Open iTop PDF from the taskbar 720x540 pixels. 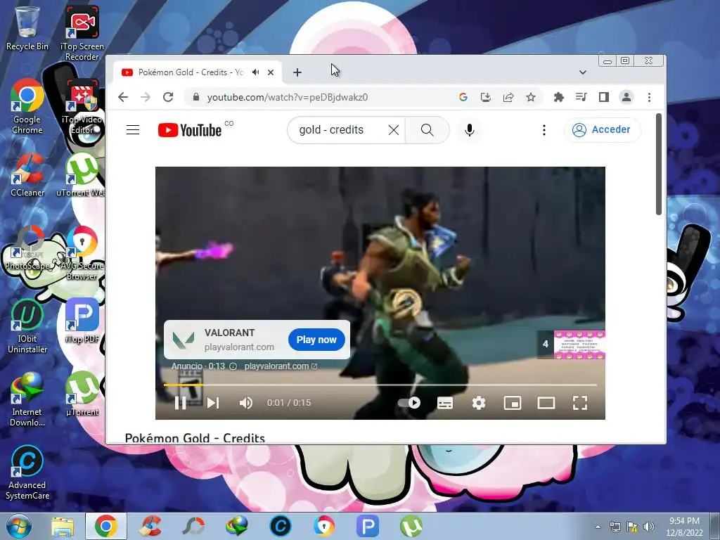click(367, 526)
